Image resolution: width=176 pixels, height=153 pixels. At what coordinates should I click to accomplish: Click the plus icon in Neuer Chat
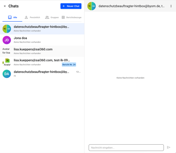(64, 6)
